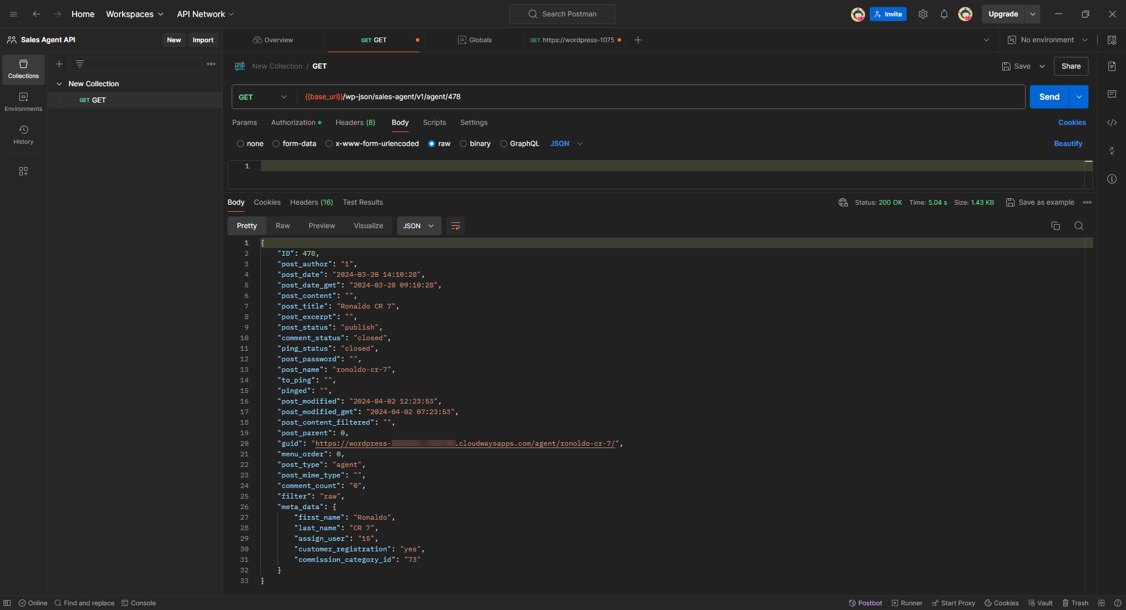Click the filter icon in the collections search
The height and width of the screenshot is (610, 1126).
80,64
